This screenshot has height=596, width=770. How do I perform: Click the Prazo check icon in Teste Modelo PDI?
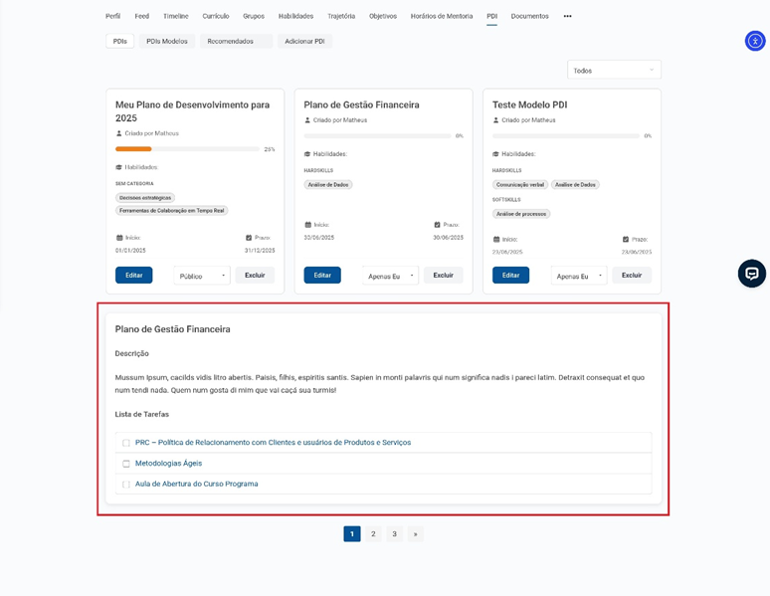tap(626, 240)
